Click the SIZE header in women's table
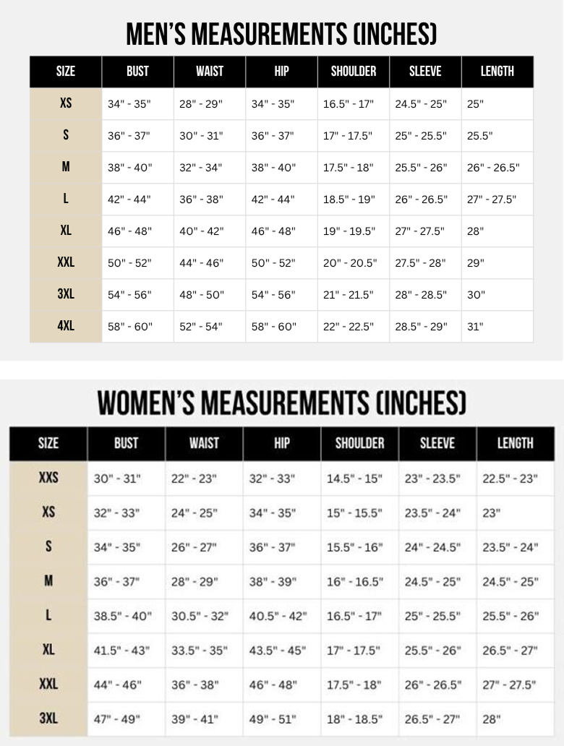The width and height of the screenshot is (564, 746). click(48, 442)
